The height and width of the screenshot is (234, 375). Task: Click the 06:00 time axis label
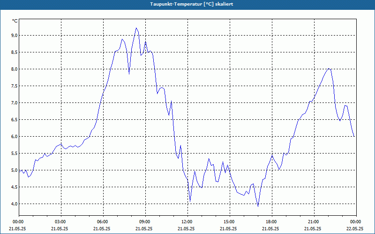[103, 222]
